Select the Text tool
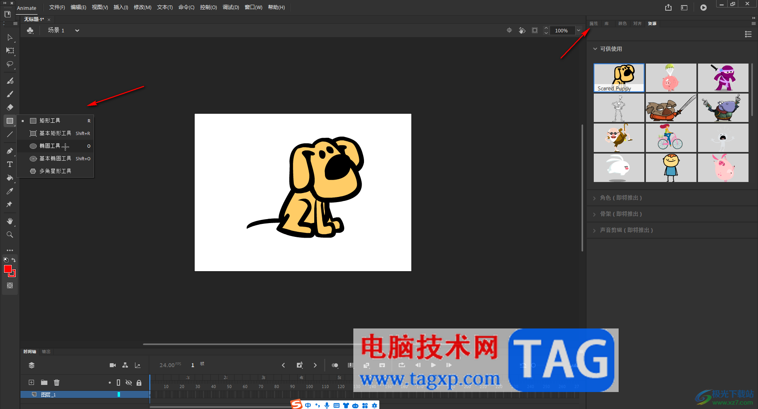Viewport: 758px width, 409px height. (x=10, y=164)
